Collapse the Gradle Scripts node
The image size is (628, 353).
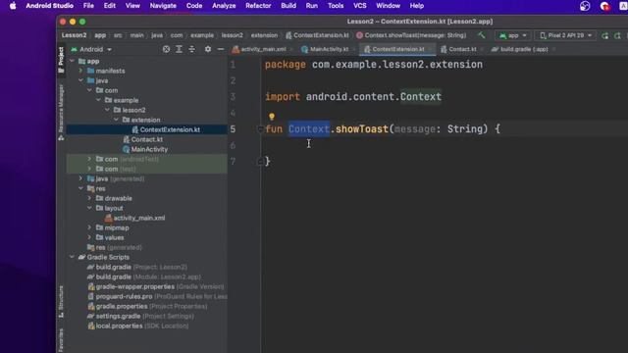point(72,257)
